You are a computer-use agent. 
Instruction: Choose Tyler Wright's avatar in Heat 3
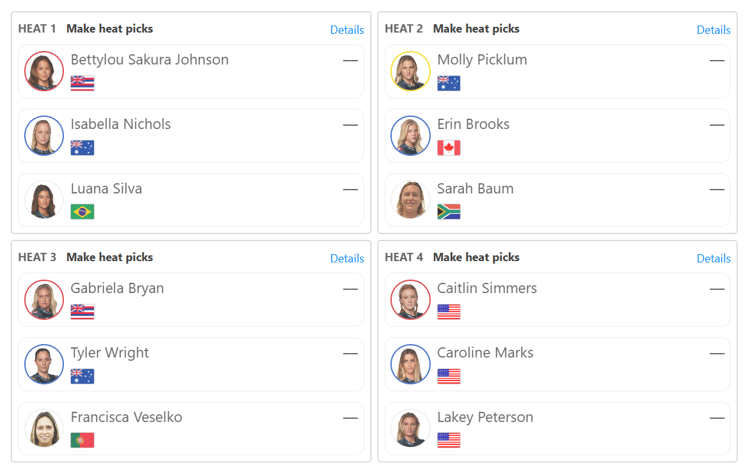coord(44,365)
